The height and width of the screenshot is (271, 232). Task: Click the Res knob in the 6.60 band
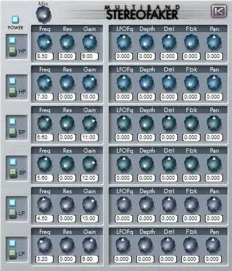(67, 123)
